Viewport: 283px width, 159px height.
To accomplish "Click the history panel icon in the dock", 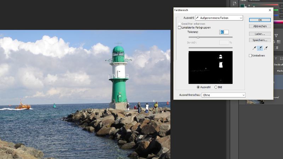I will [235, 4].
